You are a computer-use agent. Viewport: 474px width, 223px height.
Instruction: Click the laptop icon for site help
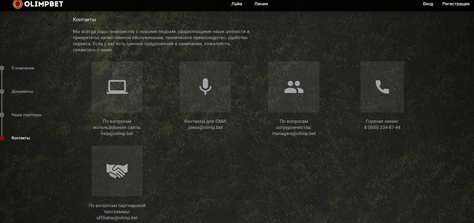[117, 87]
